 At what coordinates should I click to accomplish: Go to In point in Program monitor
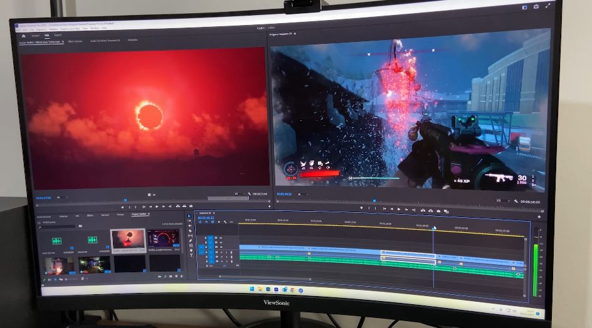[x=384, y=208]
